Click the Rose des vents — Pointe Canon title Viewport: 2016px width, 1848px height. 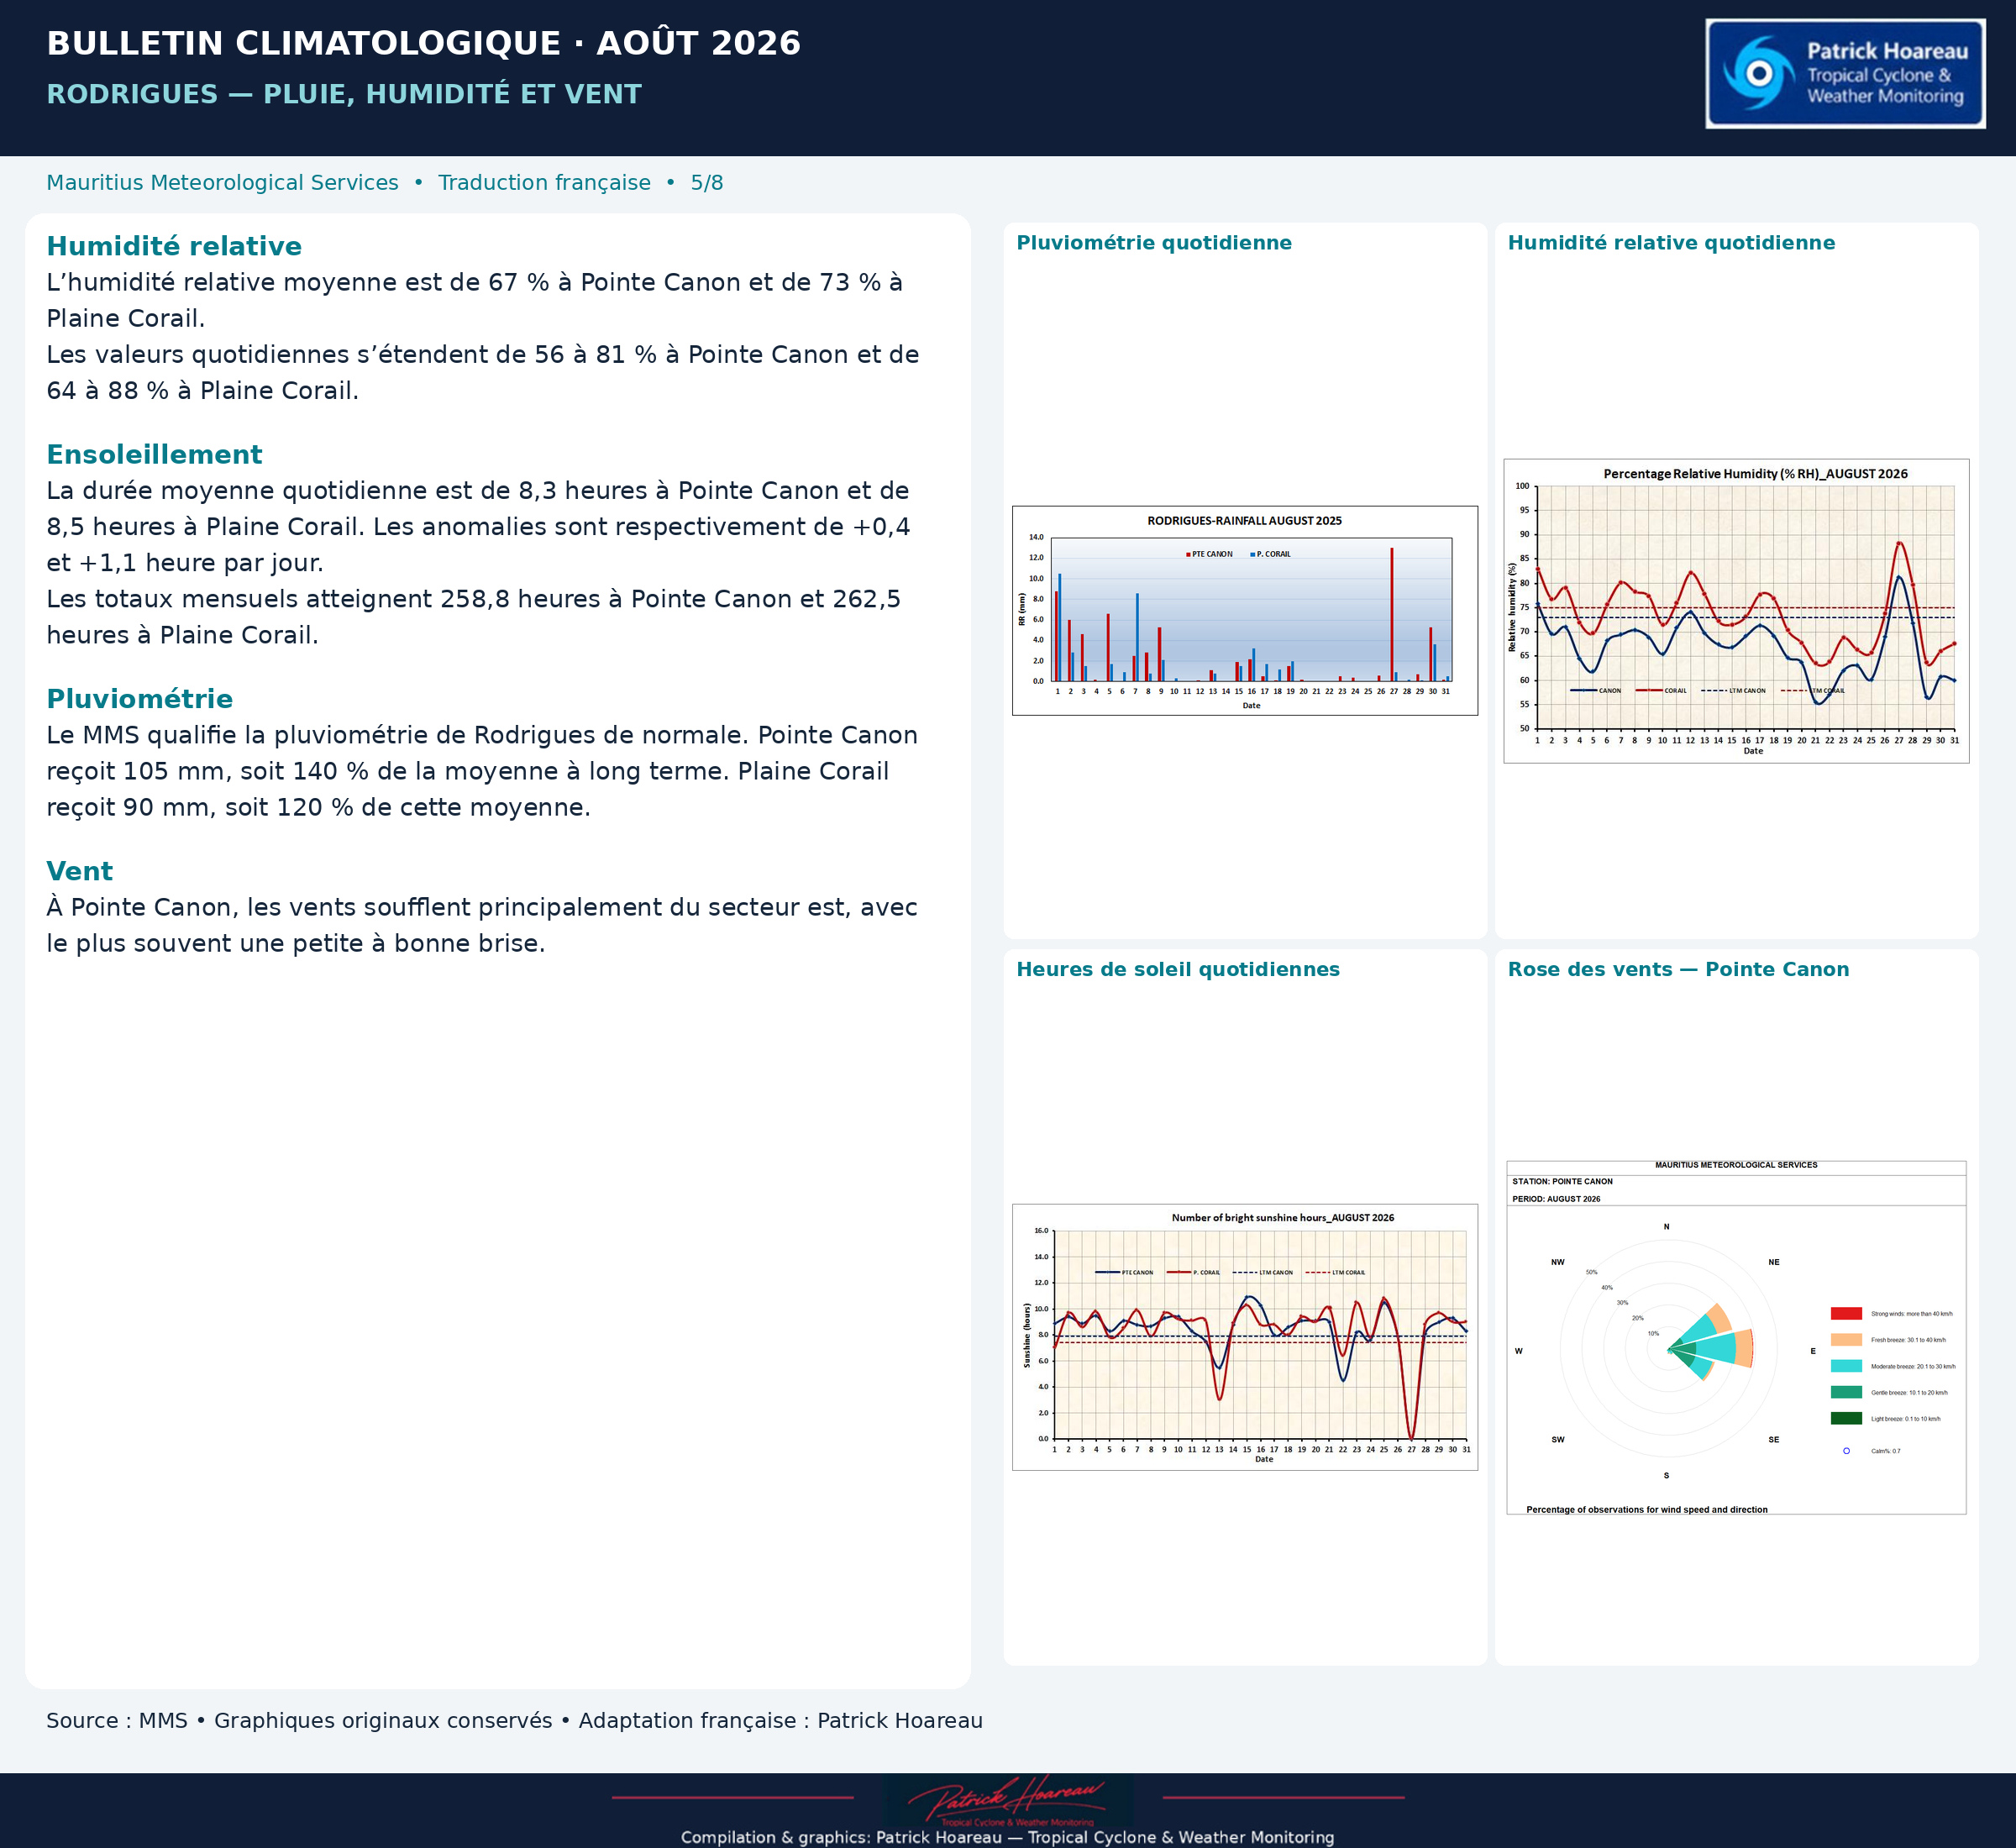coord(1678,969)
